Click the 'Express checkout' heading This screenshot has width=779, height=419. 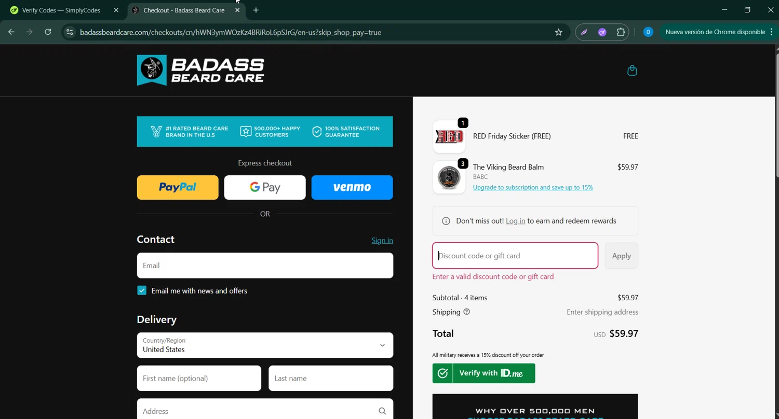coord(265,163)
